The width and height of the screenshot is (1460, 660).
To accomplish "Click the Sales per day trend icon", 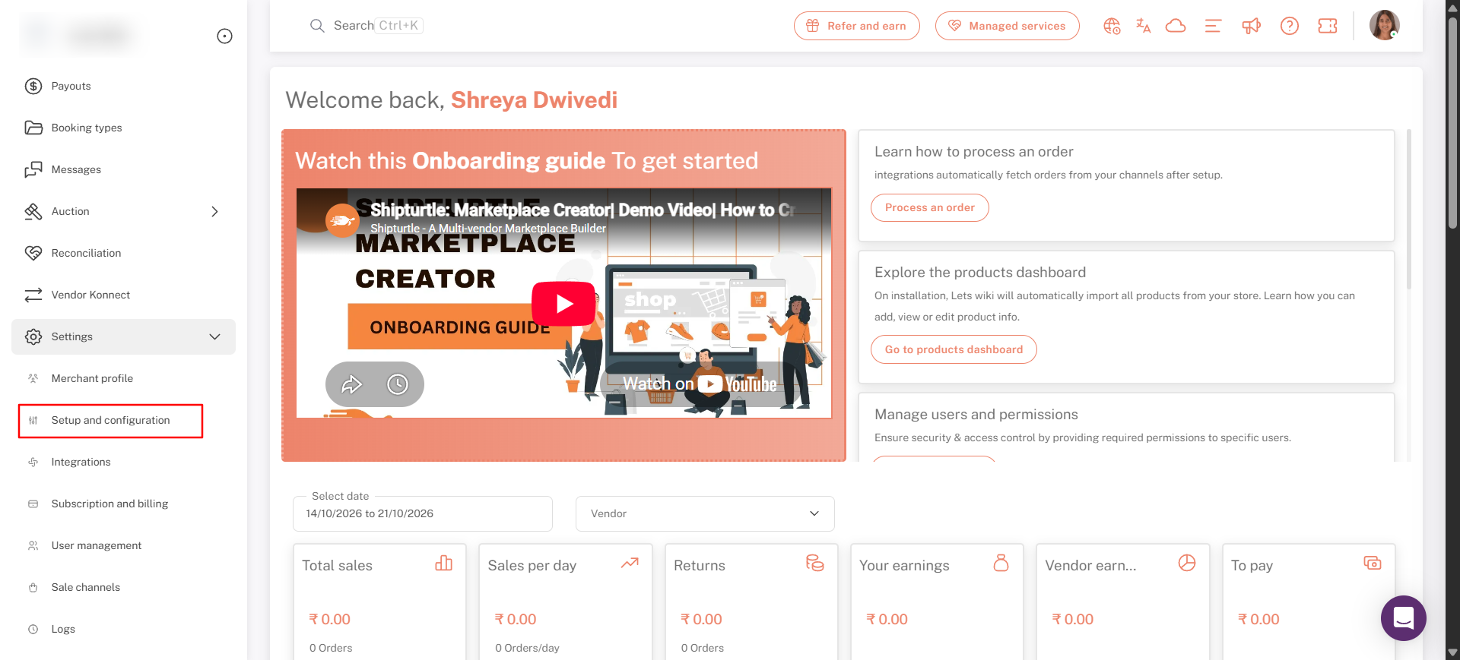I will coord(630,563).
